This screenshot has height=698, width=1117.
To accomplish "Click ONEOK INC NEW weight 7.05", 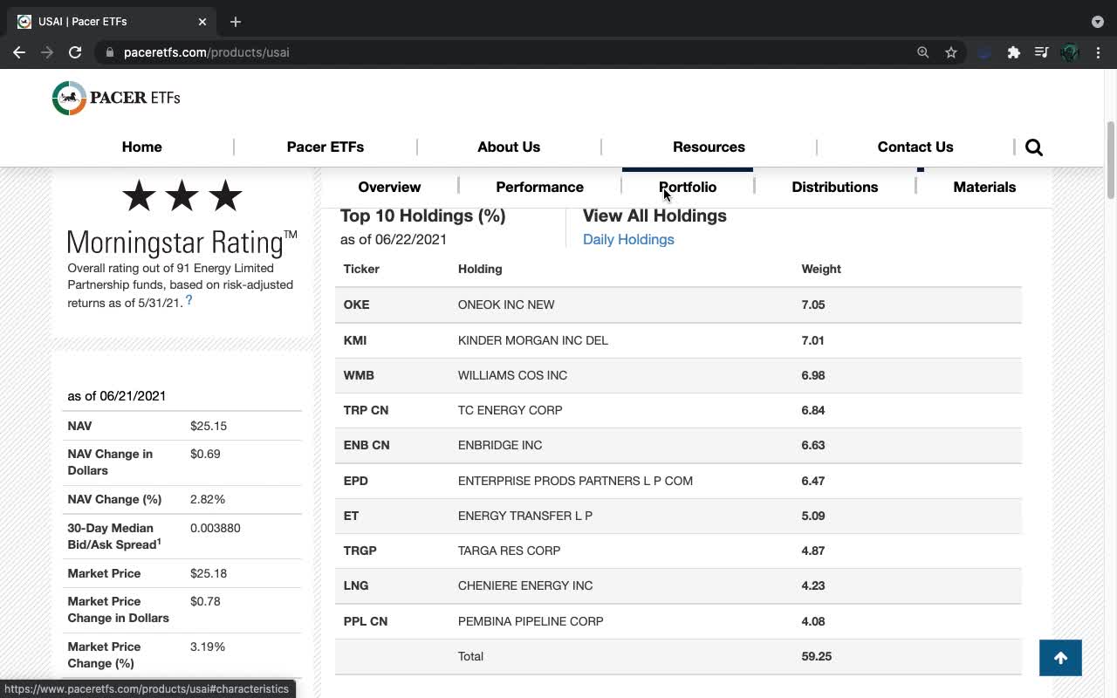I will click(x=812, y=305).
